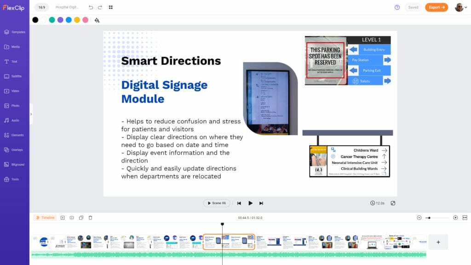Open the Scene 06 selector
Image resolution: width=471 pixels, height=265 pixels.
[216, 203]
